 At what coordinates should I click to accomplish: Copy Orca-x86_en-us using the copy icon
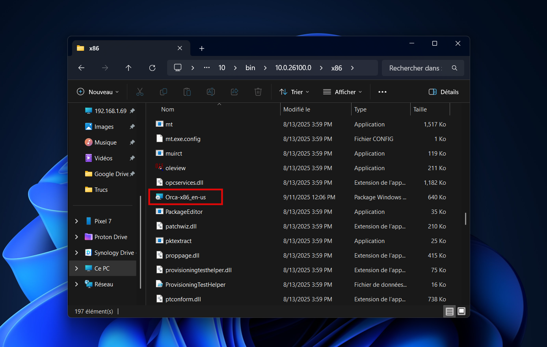(164, 92)
